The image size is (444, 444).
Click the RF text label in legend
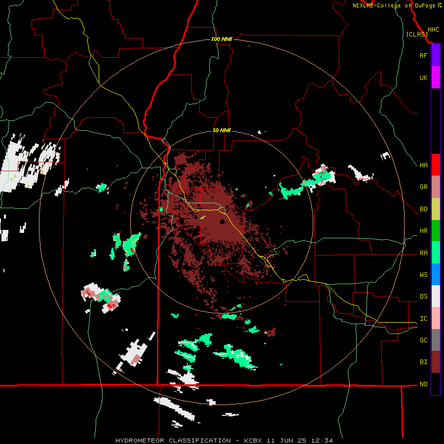click(x=423, y=55)
